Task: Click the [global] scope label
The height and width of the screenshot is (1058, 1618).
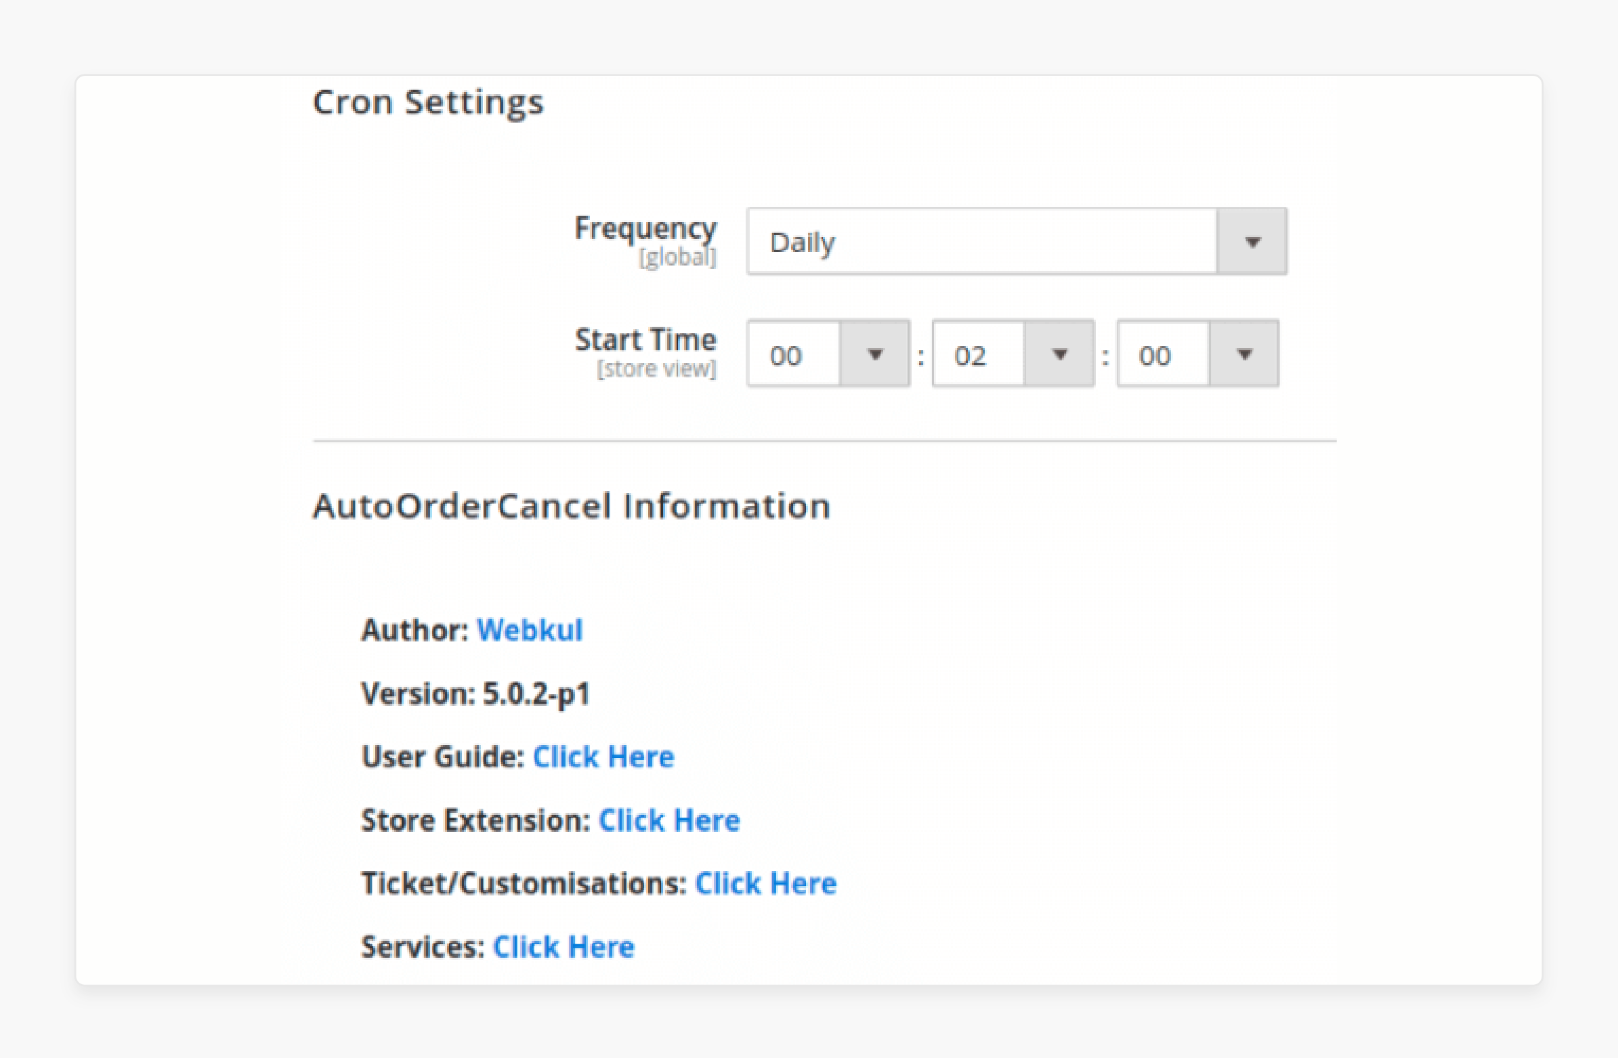Action: [677, 257]
